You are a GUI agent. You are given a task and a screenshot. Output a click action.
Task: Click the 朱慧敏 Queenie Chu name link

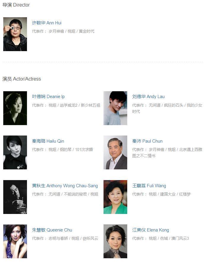[52, 230]
